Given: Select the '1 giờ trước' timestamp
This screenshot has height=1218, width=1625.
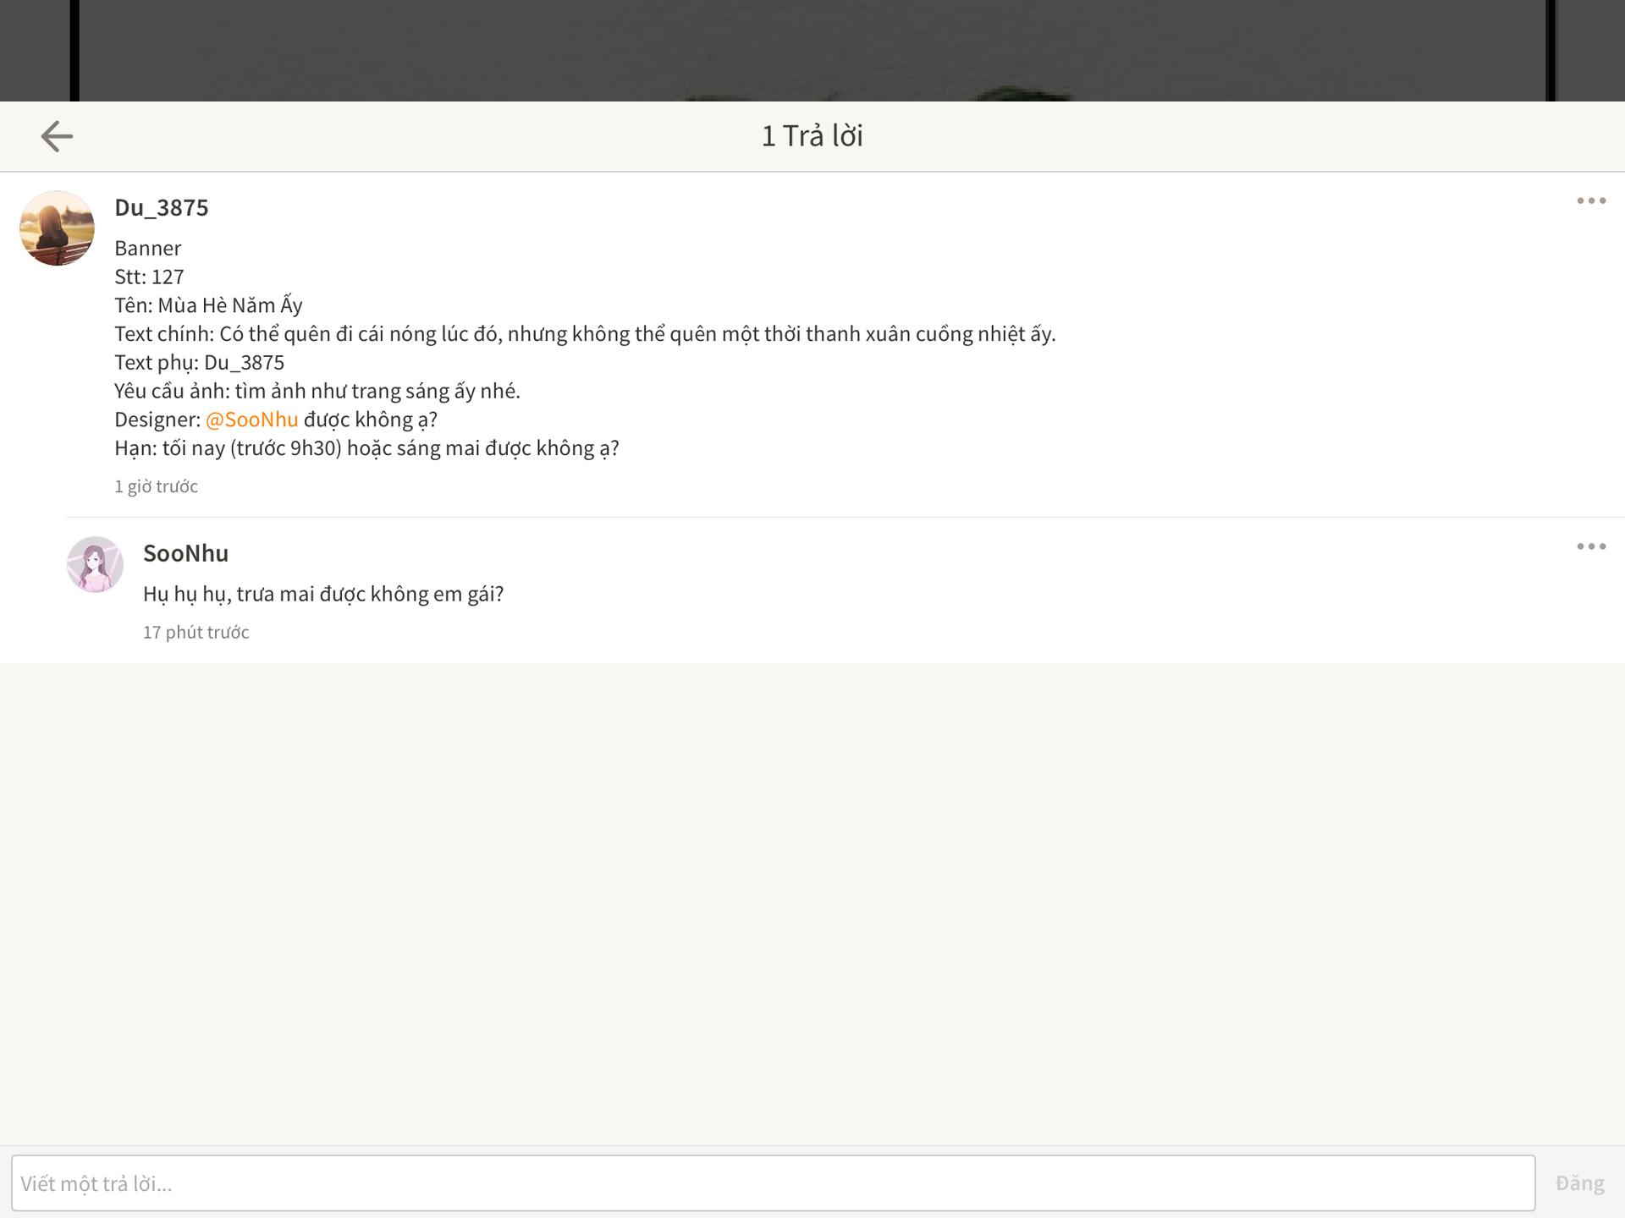Looking at the screenshot, I should (x=157, y=486).
